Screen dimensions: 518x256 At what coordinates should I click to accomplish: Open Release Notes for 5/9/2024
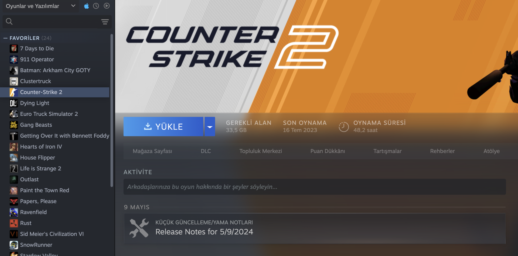coord(204,232)
